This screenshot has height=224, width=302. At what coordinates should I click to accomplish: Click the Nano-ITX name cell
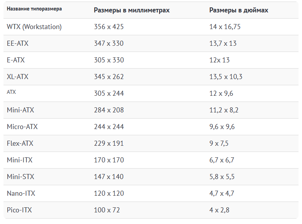(21, 193)
